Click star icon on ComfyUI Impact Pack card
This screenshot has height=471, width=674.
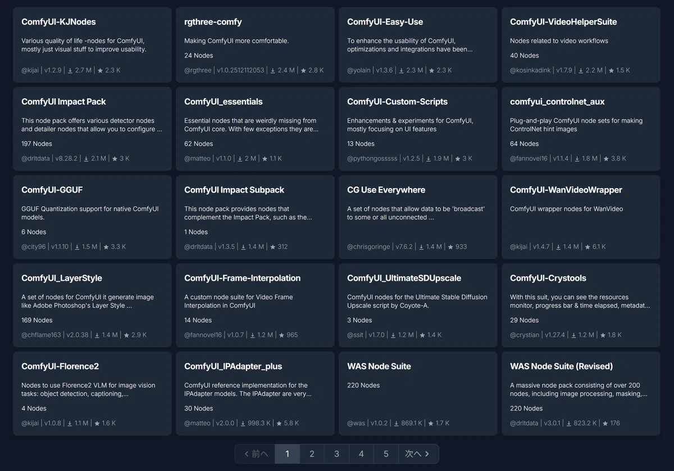click(115, 159)
